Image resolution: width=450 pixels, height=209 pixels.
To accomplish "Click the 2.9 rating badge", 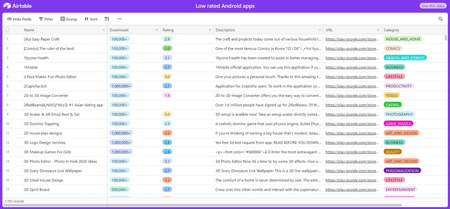I will 167,39.
